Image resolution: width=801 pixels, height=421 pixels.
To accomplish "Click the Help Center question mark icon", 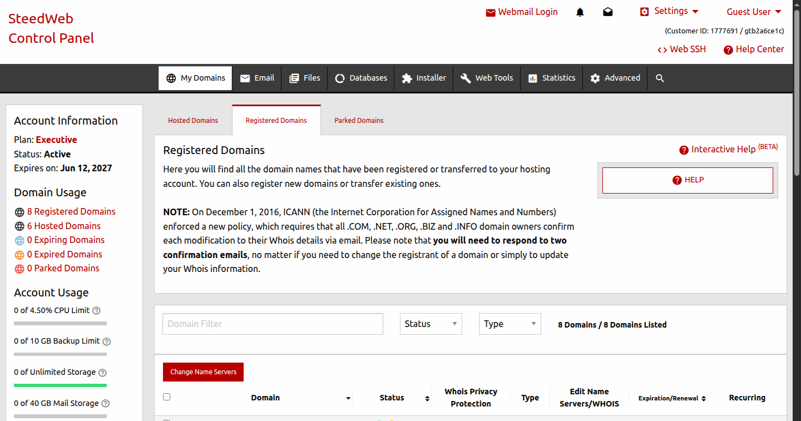I will [x=728, y=50].
